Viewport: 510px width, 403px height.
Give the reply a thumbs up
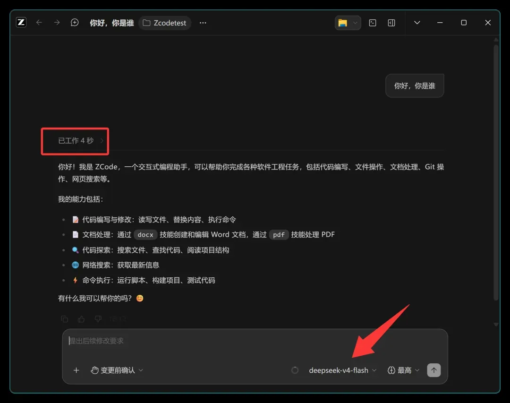tap(81, 319)
